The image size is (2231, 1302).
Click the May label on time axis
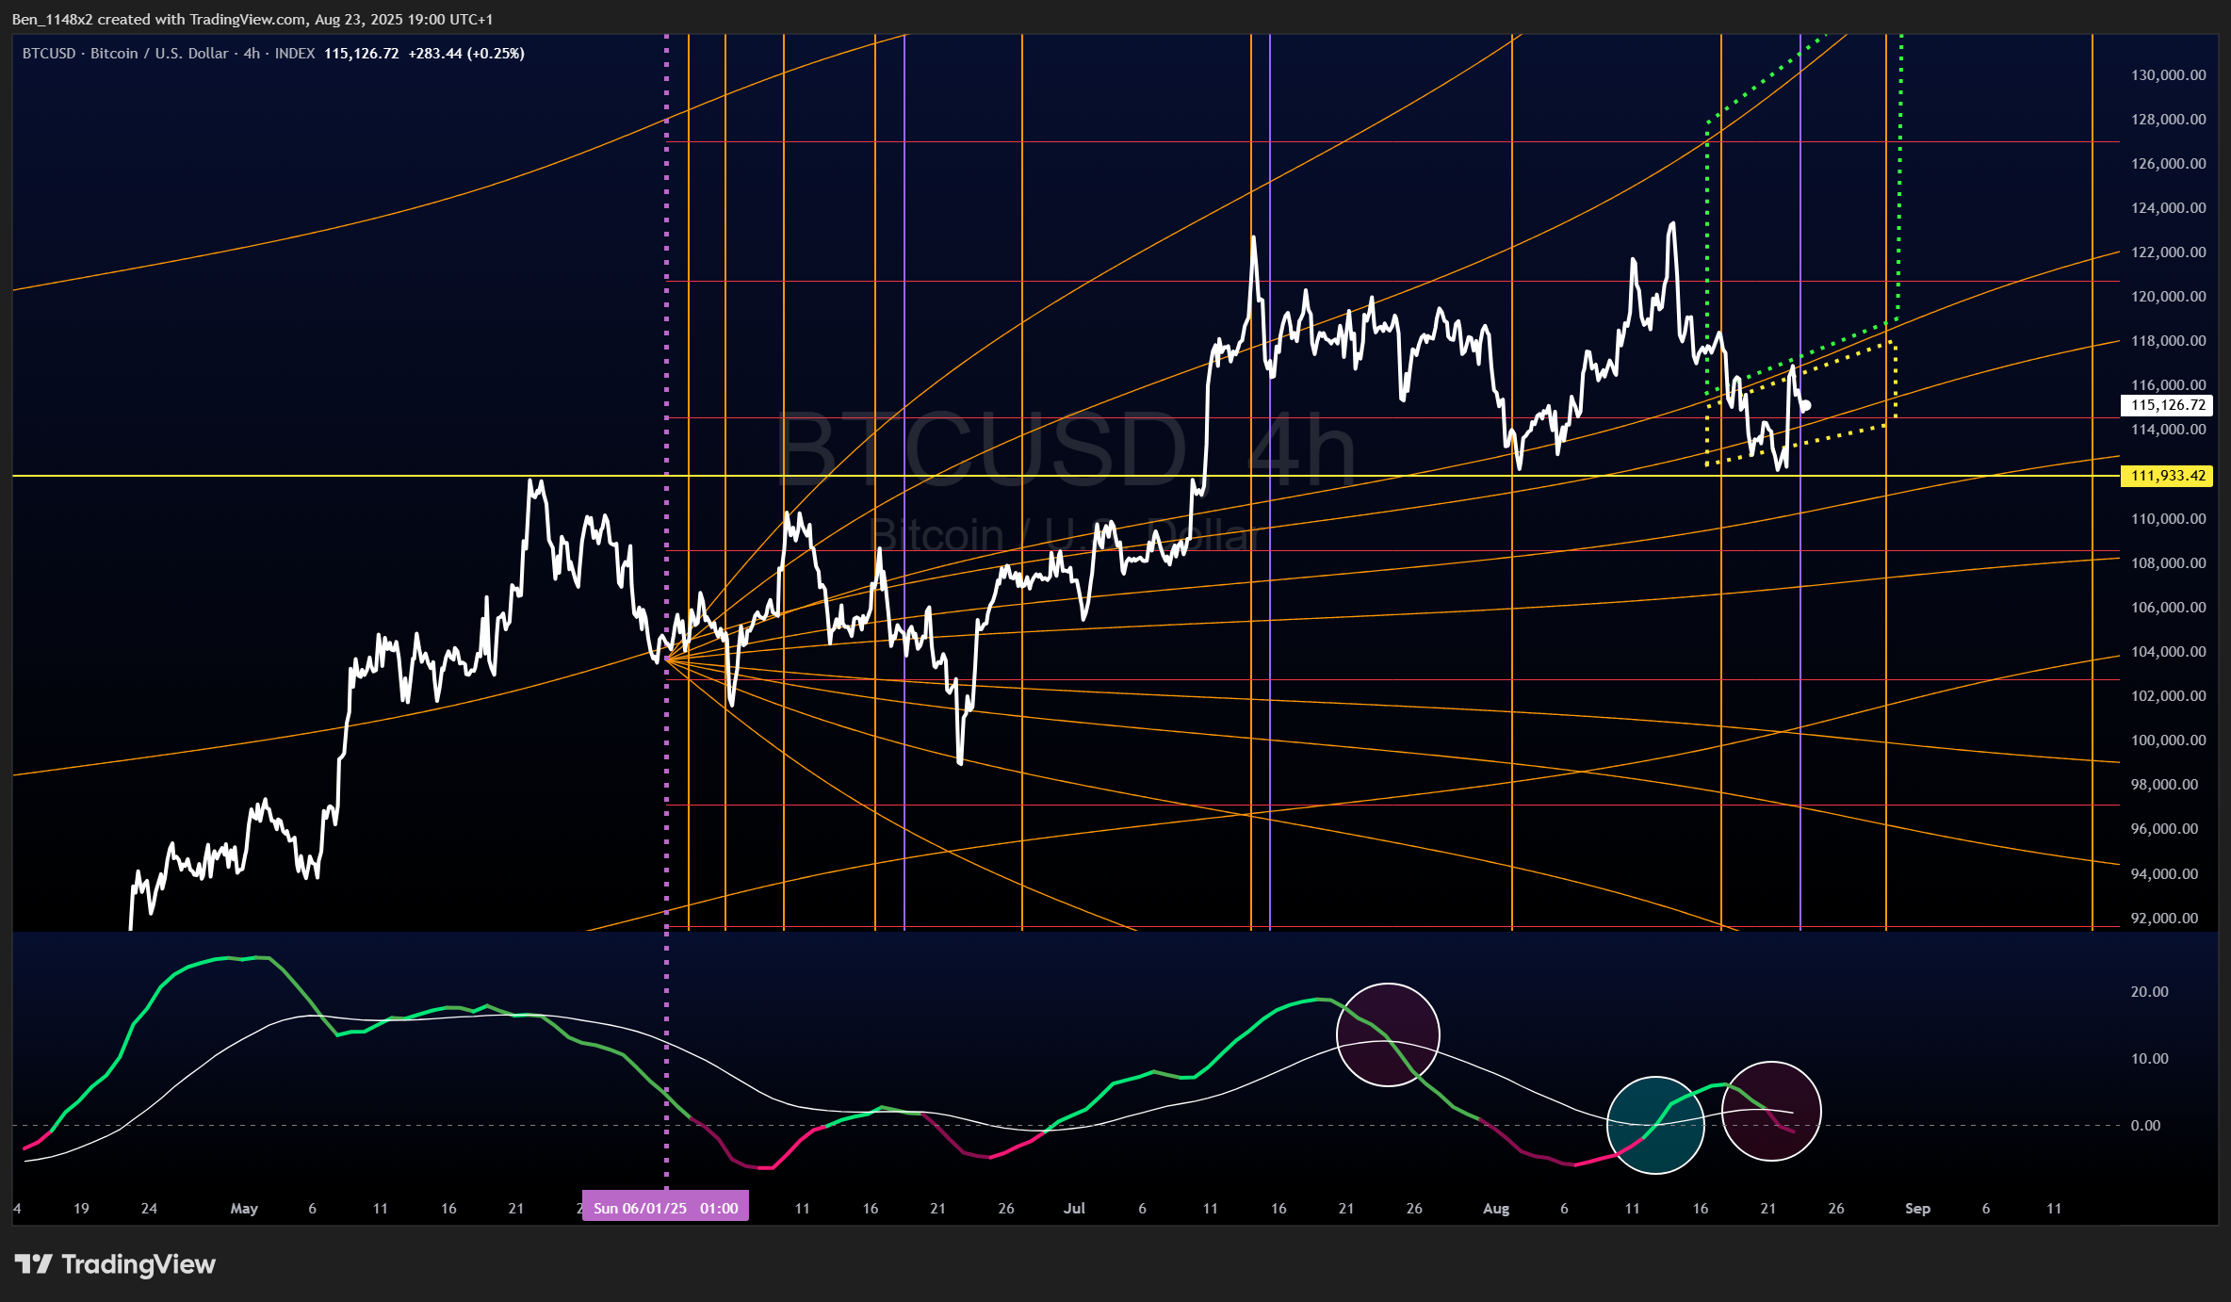(244, 1208)
